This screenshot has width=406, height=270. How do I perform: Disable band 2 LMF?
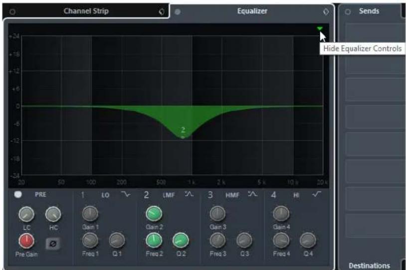146,194
